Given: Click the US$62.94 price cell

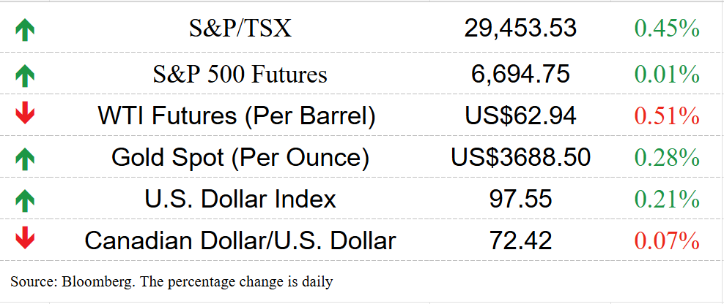Looking at the screenshot, I should pyautogui.click(x=520, y=115).
